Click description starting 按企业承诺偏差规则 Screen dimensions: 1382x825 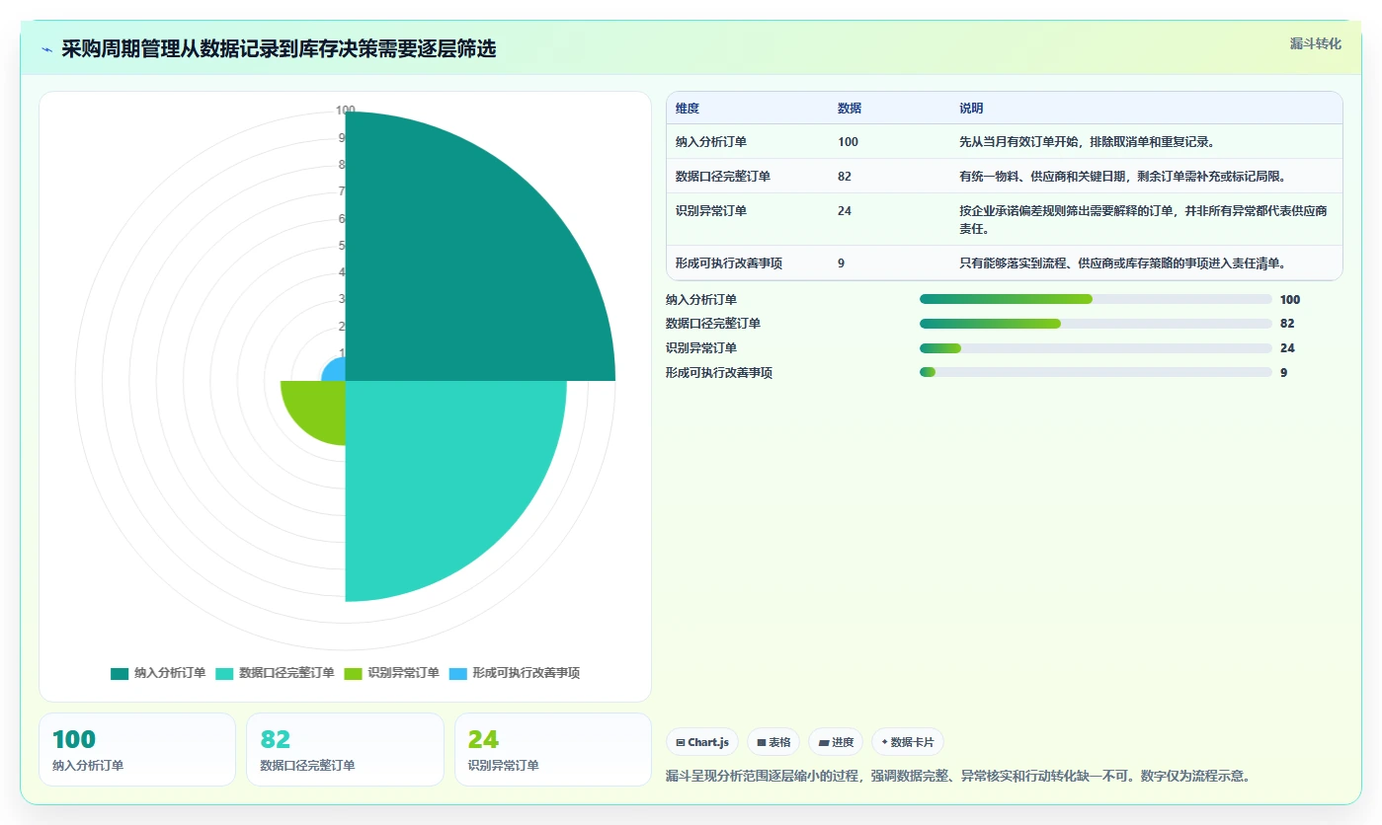pos(1143,219)
